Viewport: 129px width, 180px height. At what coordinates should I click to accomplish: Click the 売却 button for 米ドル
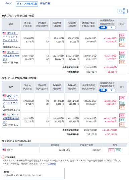pos(118,150)
